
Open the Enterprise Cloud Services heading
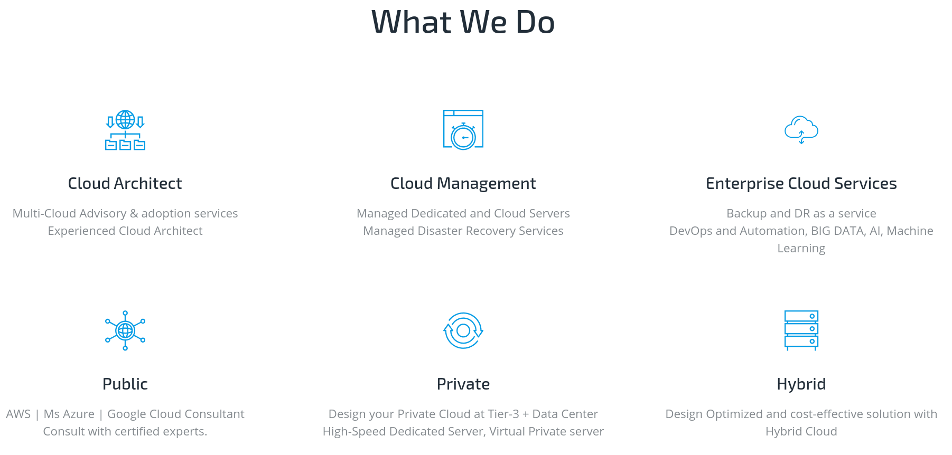click(x=801, y=183)
